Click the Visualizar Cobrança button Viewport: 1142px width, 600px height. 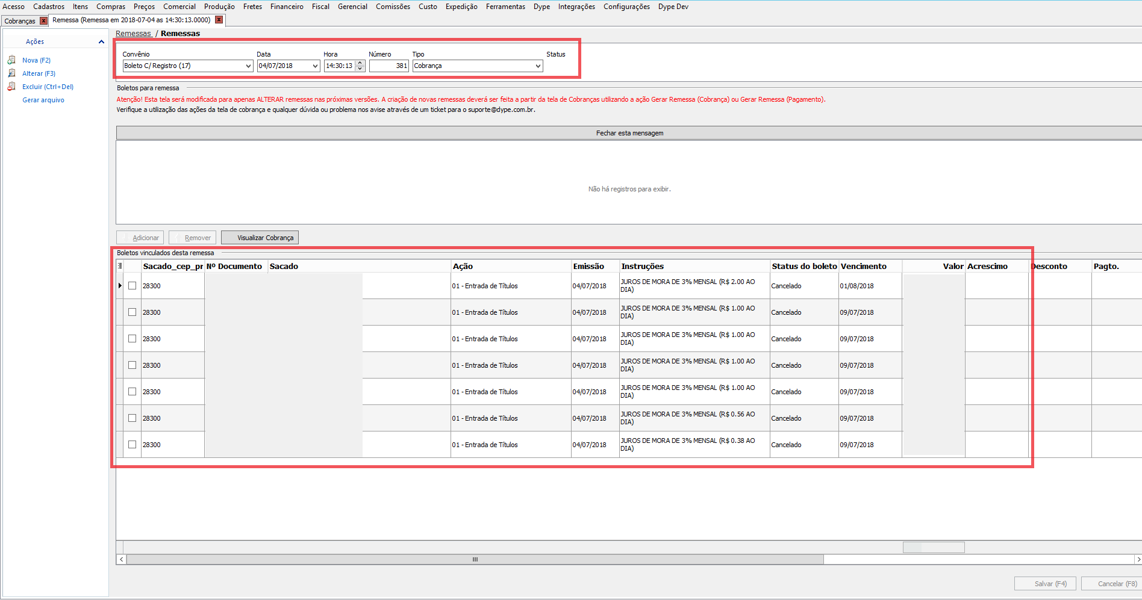tap(260, 238)
